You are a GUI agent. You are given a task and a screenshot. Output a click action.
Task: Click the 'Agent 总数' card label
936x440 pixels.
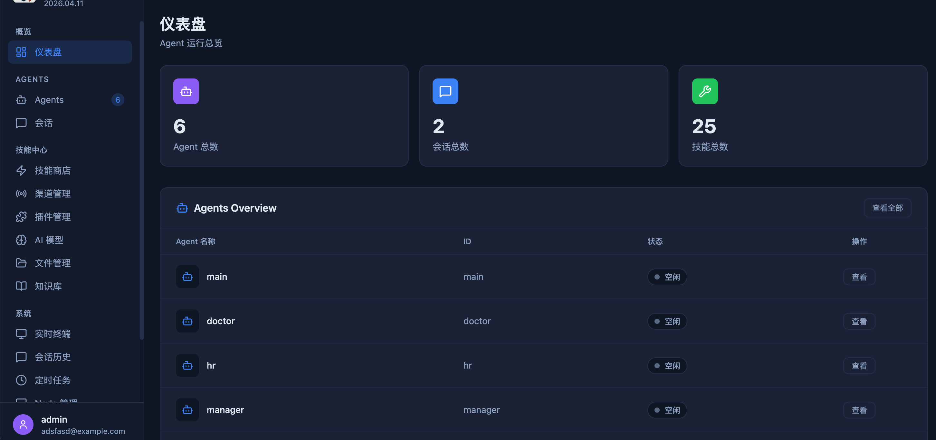click(x=196, y=147)
